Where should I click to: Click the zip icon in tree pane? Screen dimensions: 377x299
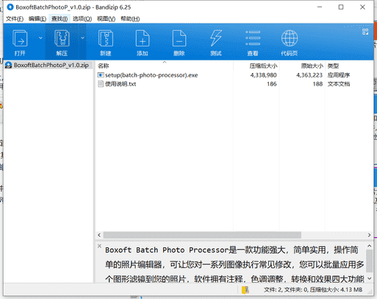9,65
